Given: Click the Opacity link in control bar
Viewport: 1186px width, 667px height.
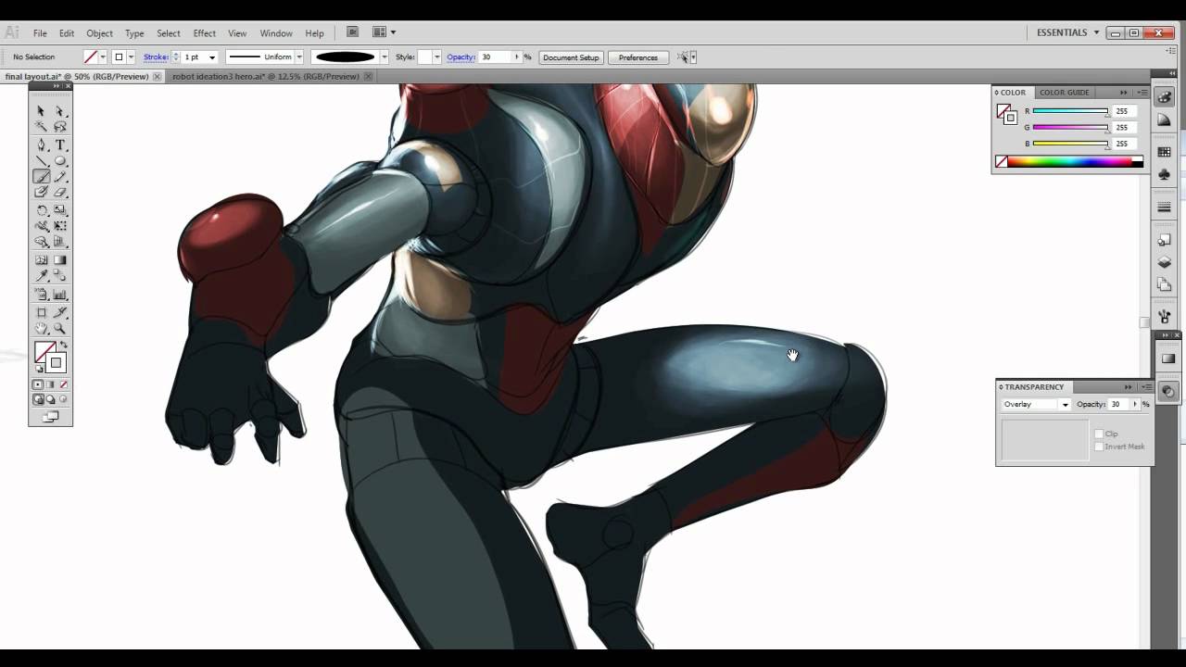Looking at the screenshot, I should 461,57.
